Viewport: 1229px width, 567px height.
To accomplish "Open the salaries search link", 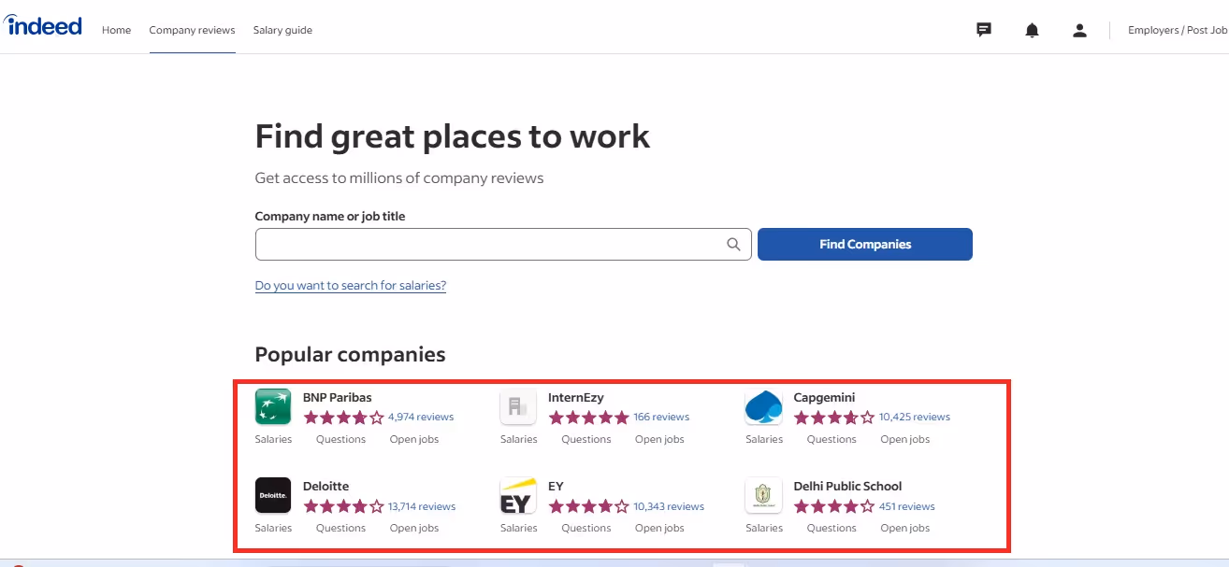I will (351, 285).
